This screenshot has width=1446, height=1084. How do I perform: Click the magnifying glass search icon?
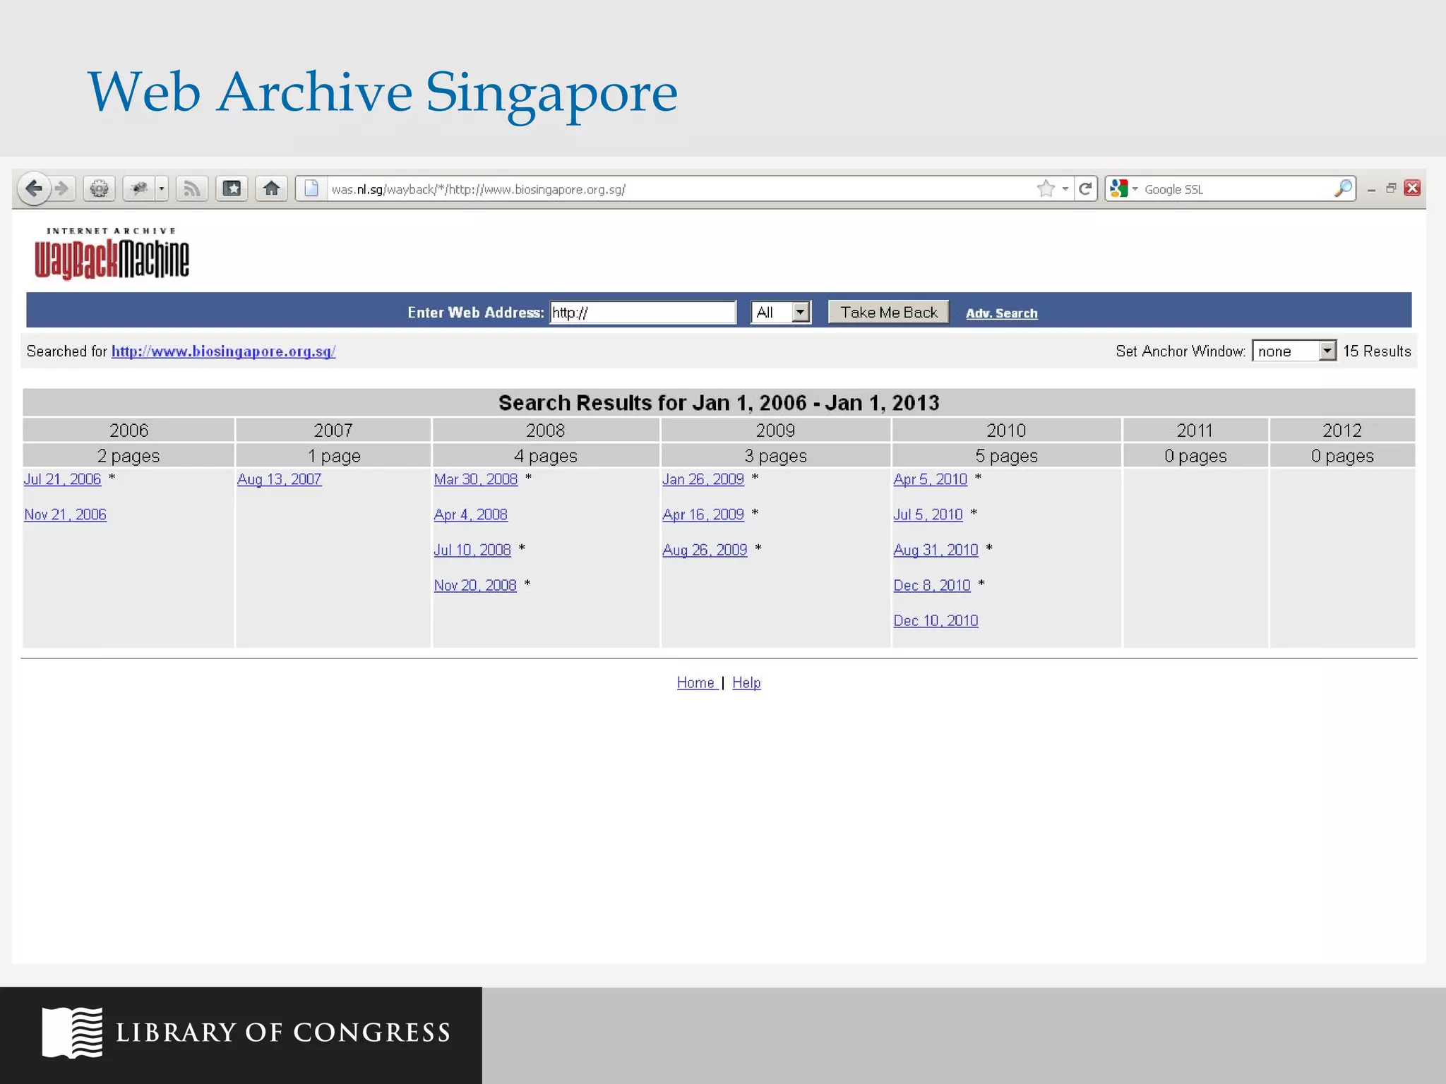tap(1343, 188)
